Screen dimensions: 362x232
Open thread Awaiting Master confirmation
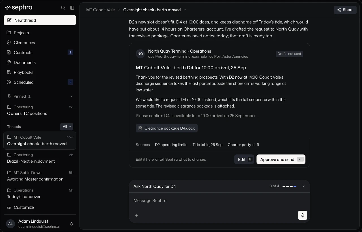coord(40,176)
